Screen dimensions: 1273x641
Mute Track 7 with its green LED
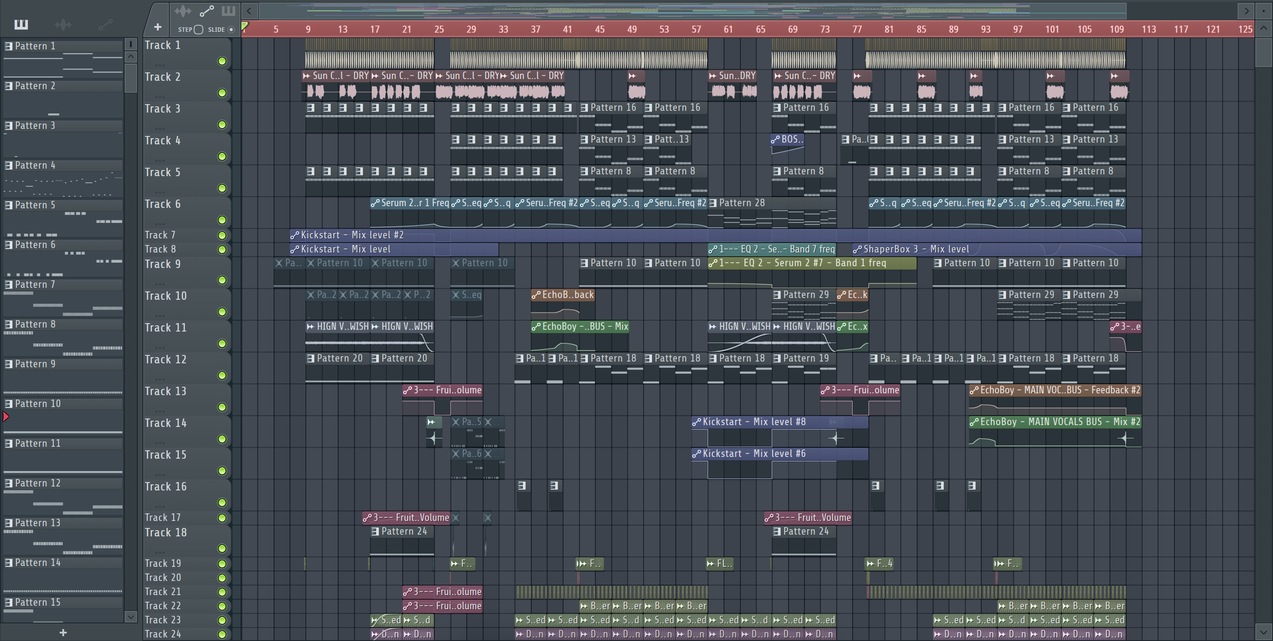tap(222, 235)
